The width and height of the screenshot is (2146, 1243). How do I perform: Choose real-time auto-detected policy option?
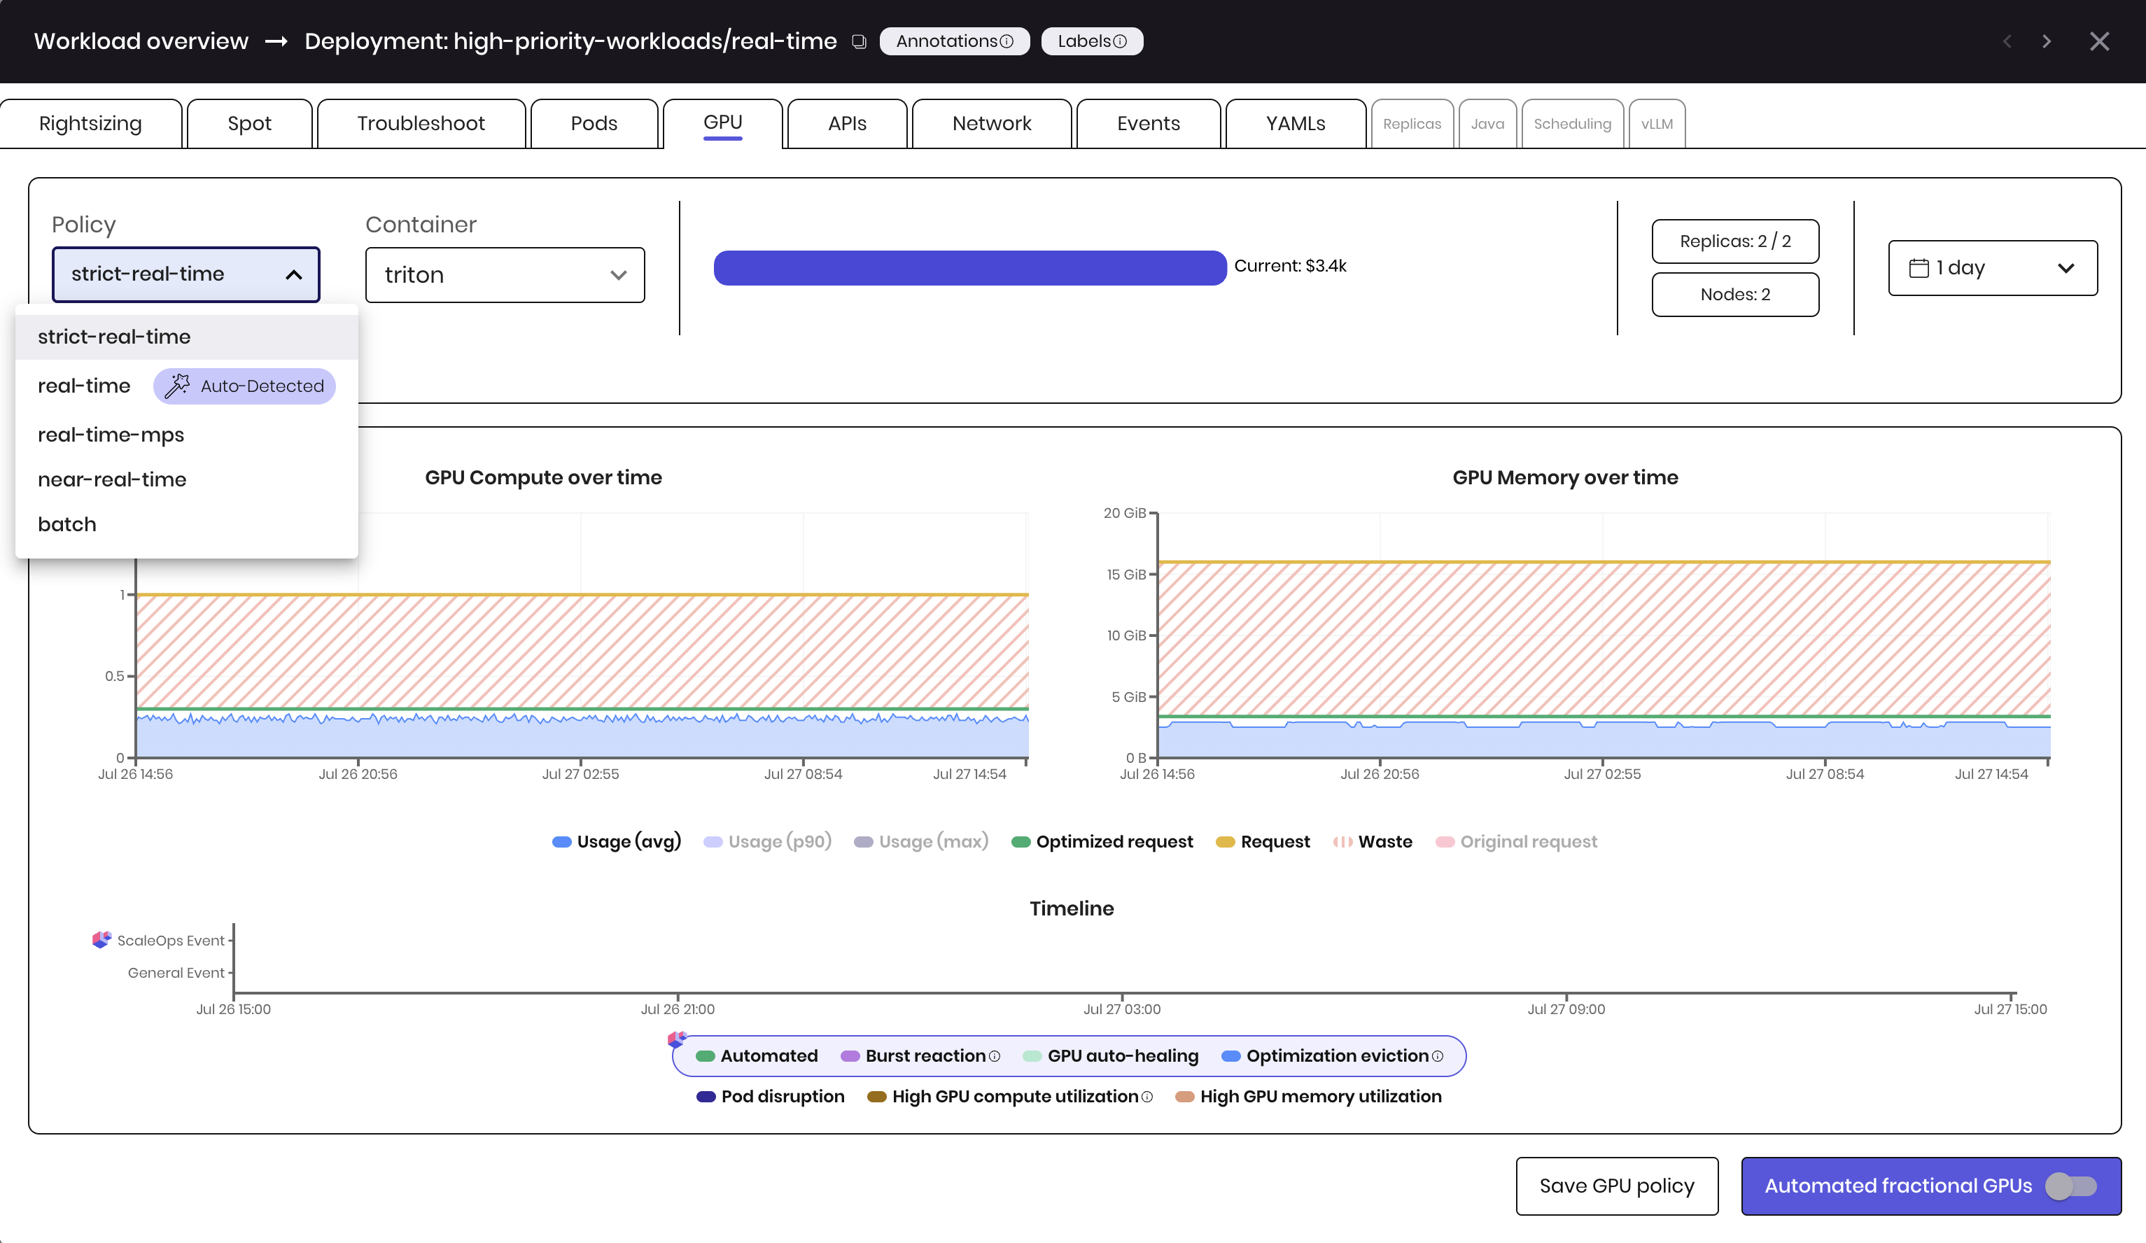click(x=186, y=386)
